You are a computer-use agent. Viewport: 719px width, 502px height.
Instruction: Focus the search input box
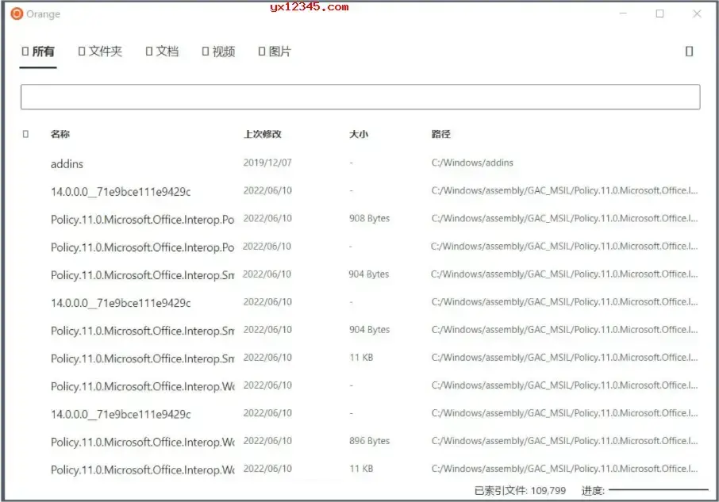(360, 97)
